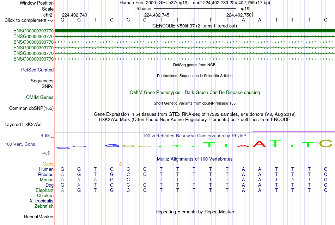
Task: Click the faded A in the Dog row
Action: pyautogui.click(x=79, y=185)
